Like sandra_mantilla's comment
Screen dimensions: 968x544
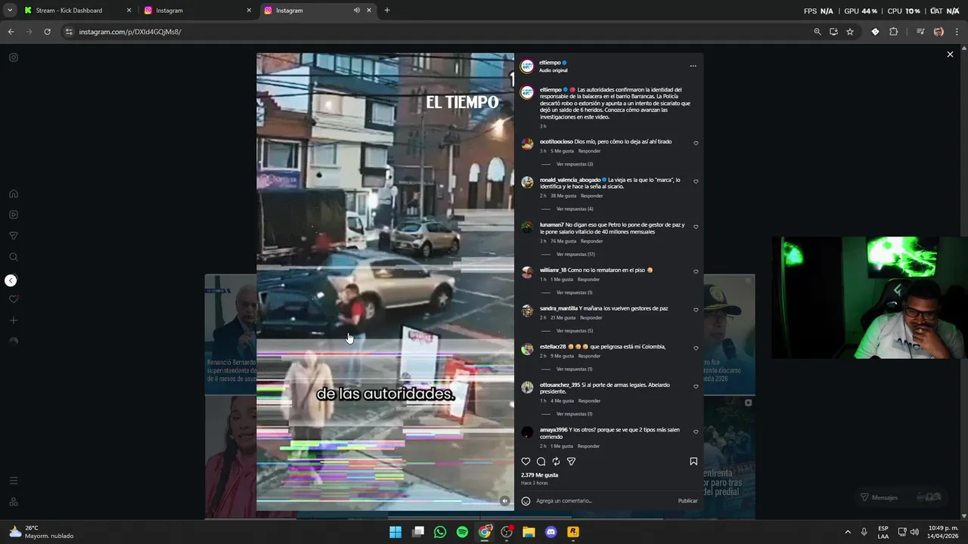[x=696, y=310]
